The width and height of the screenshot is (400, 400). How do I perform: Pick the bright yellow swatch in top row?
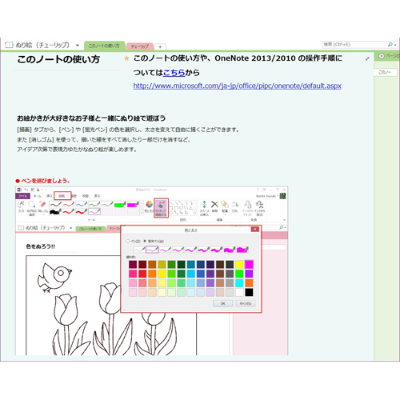pos(239,264)
